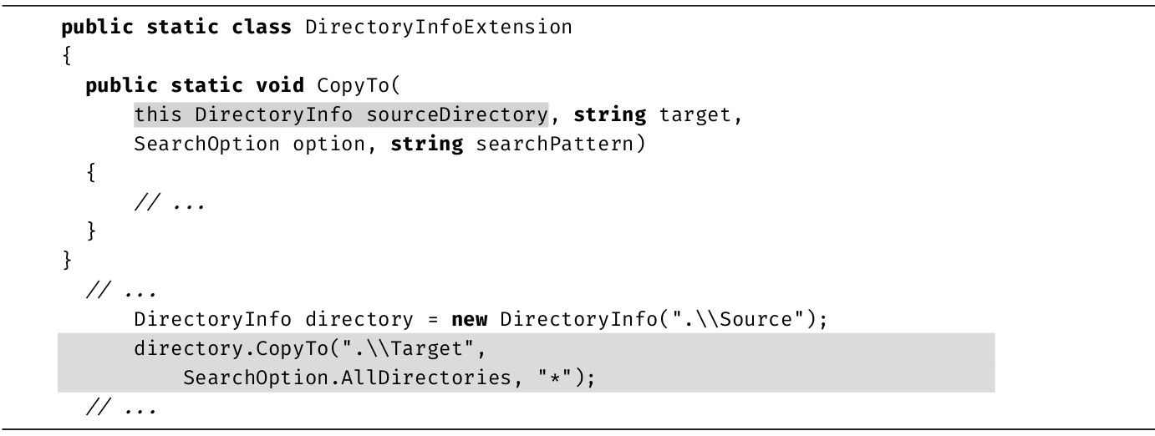Screen dimensions: 1155x436
Task: Click the comment inside the CopyTo method body
Action: point(170,203)
